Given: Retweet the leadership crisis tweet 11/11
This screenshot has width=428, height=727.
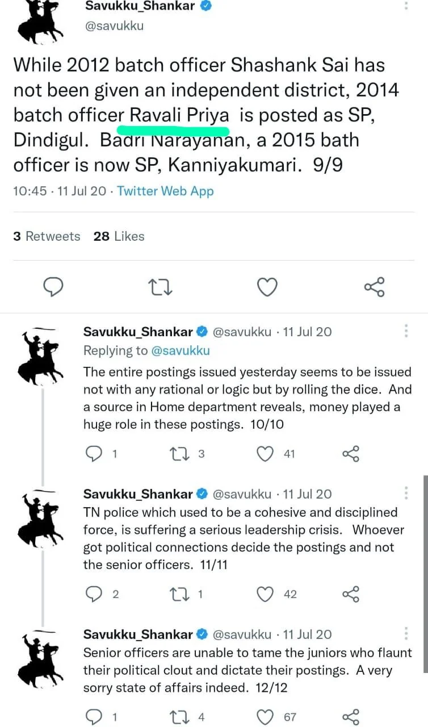Looking at the screenshot, I should click(182, 594).
